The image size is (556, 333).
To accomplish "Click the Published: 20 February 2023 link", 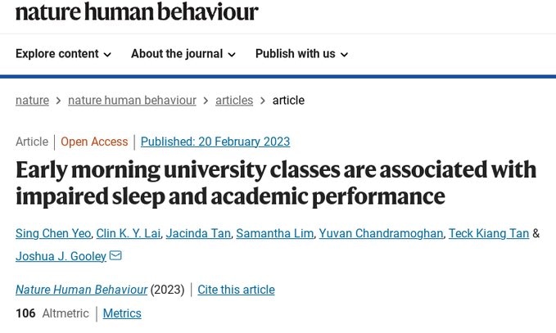I will point(215,142).
